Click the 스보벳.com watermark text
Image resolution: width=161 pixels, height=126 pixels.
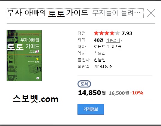pyautogui.click(x=36, y=99)
